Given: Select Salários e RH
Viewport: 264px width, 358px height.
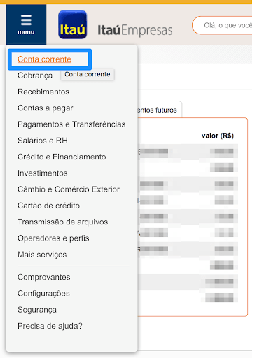Looking at the screenshot, I should (x=43, y=141).
